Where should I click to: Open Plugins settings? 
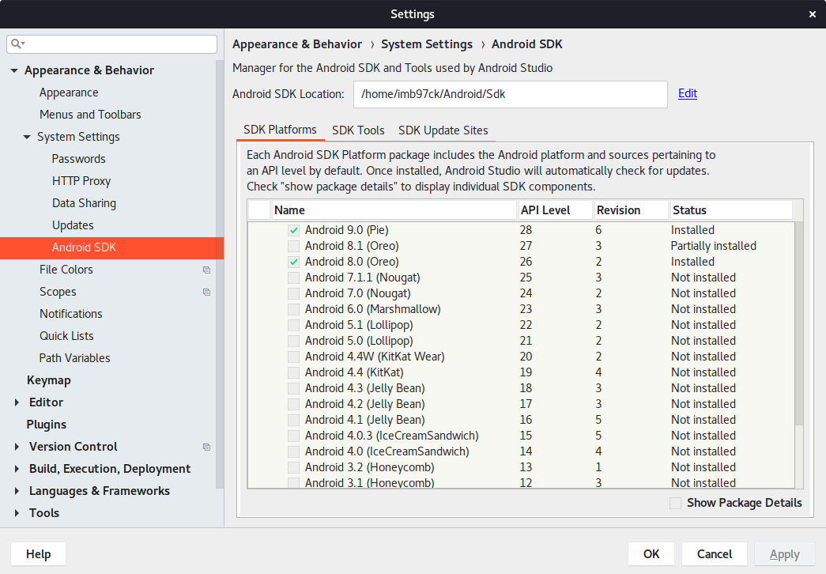(x=47, y=425)
